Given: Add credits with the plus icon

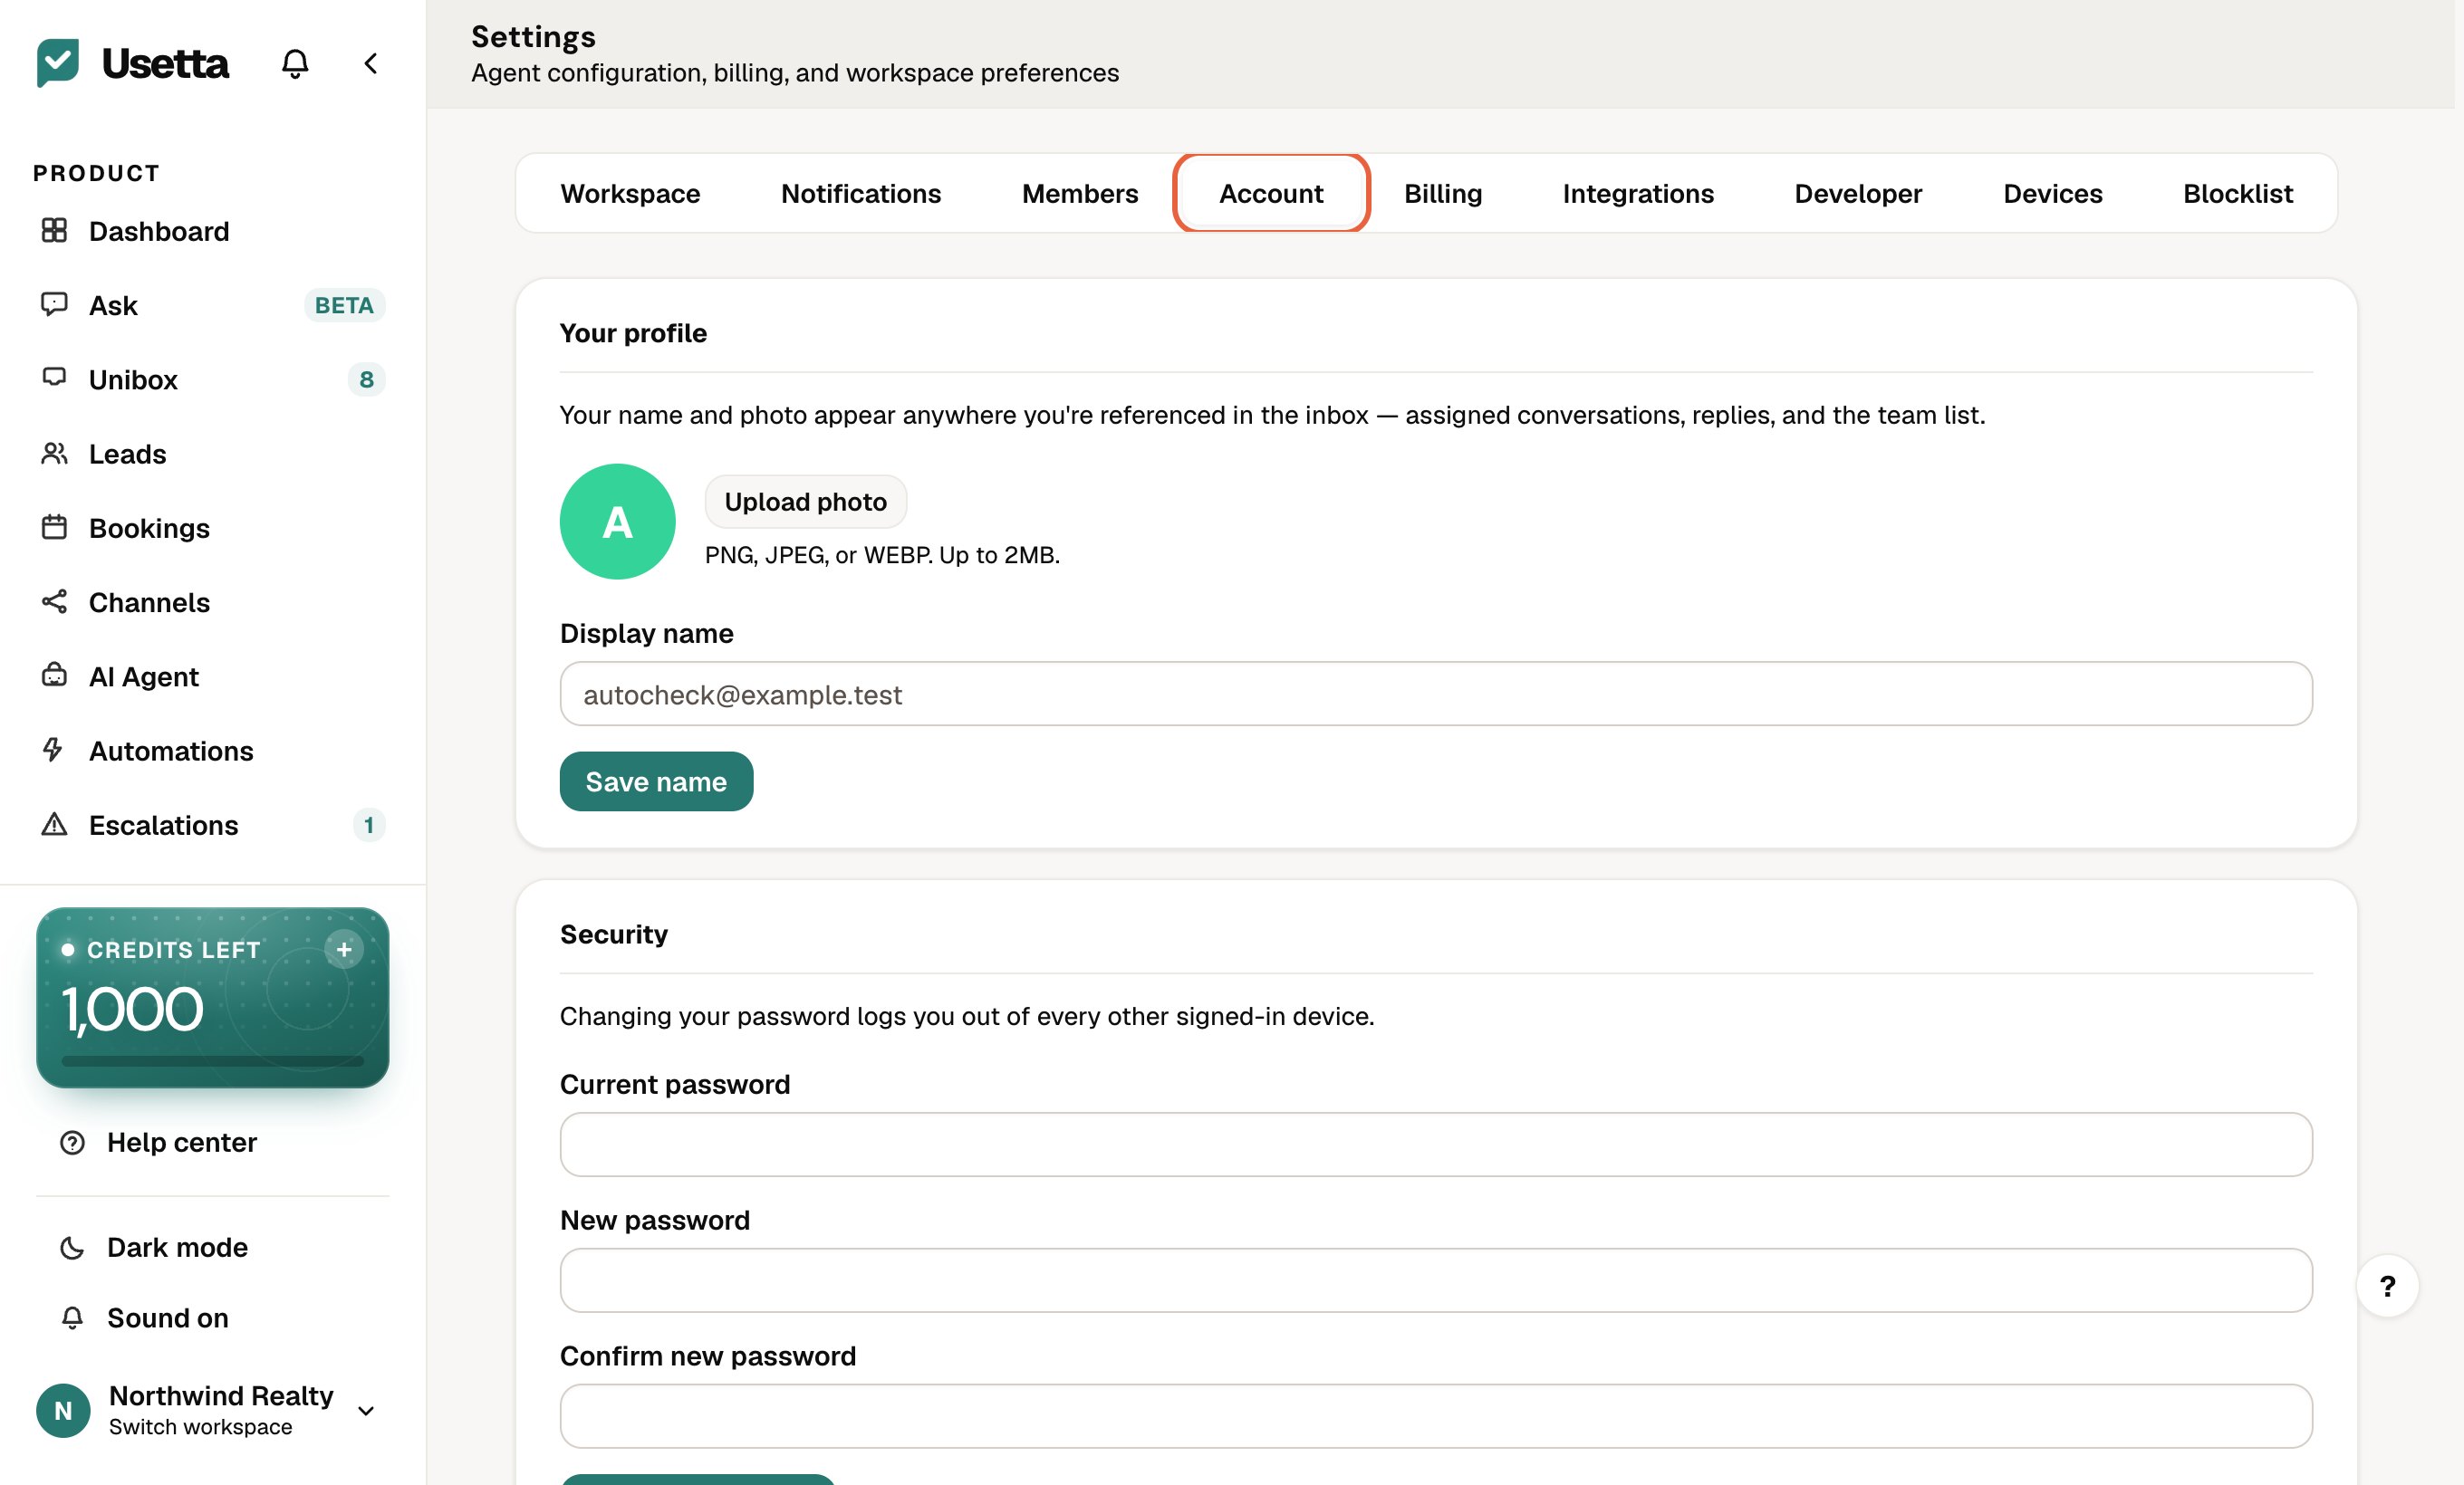Looking at the screenshot, I should click(344, 949).
